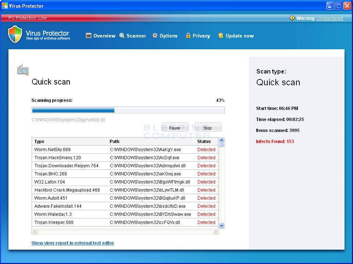The image size is (353, 264).
Task: Select the Trojan.BHO.268 entry
Action: 125,174
